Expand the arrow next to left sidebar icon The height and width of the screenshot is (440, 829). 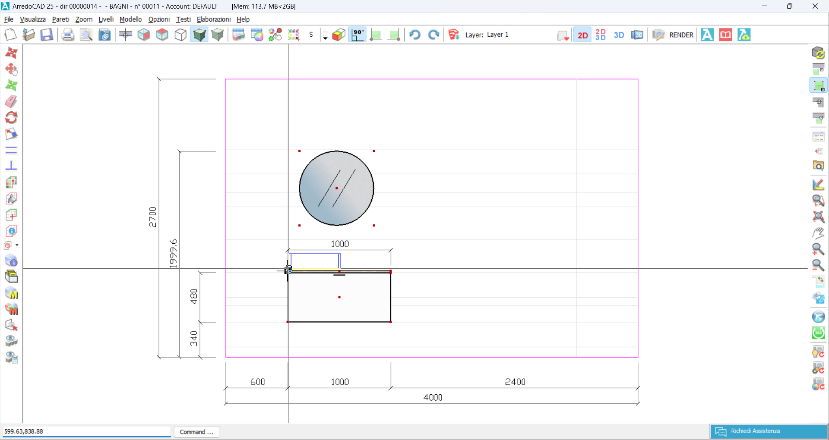pos(17,245)
